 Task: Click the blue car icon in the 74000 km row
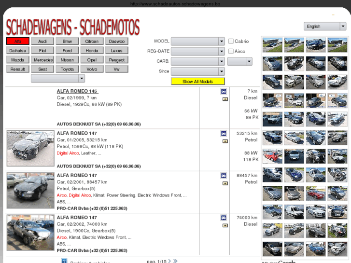(224, 218)
